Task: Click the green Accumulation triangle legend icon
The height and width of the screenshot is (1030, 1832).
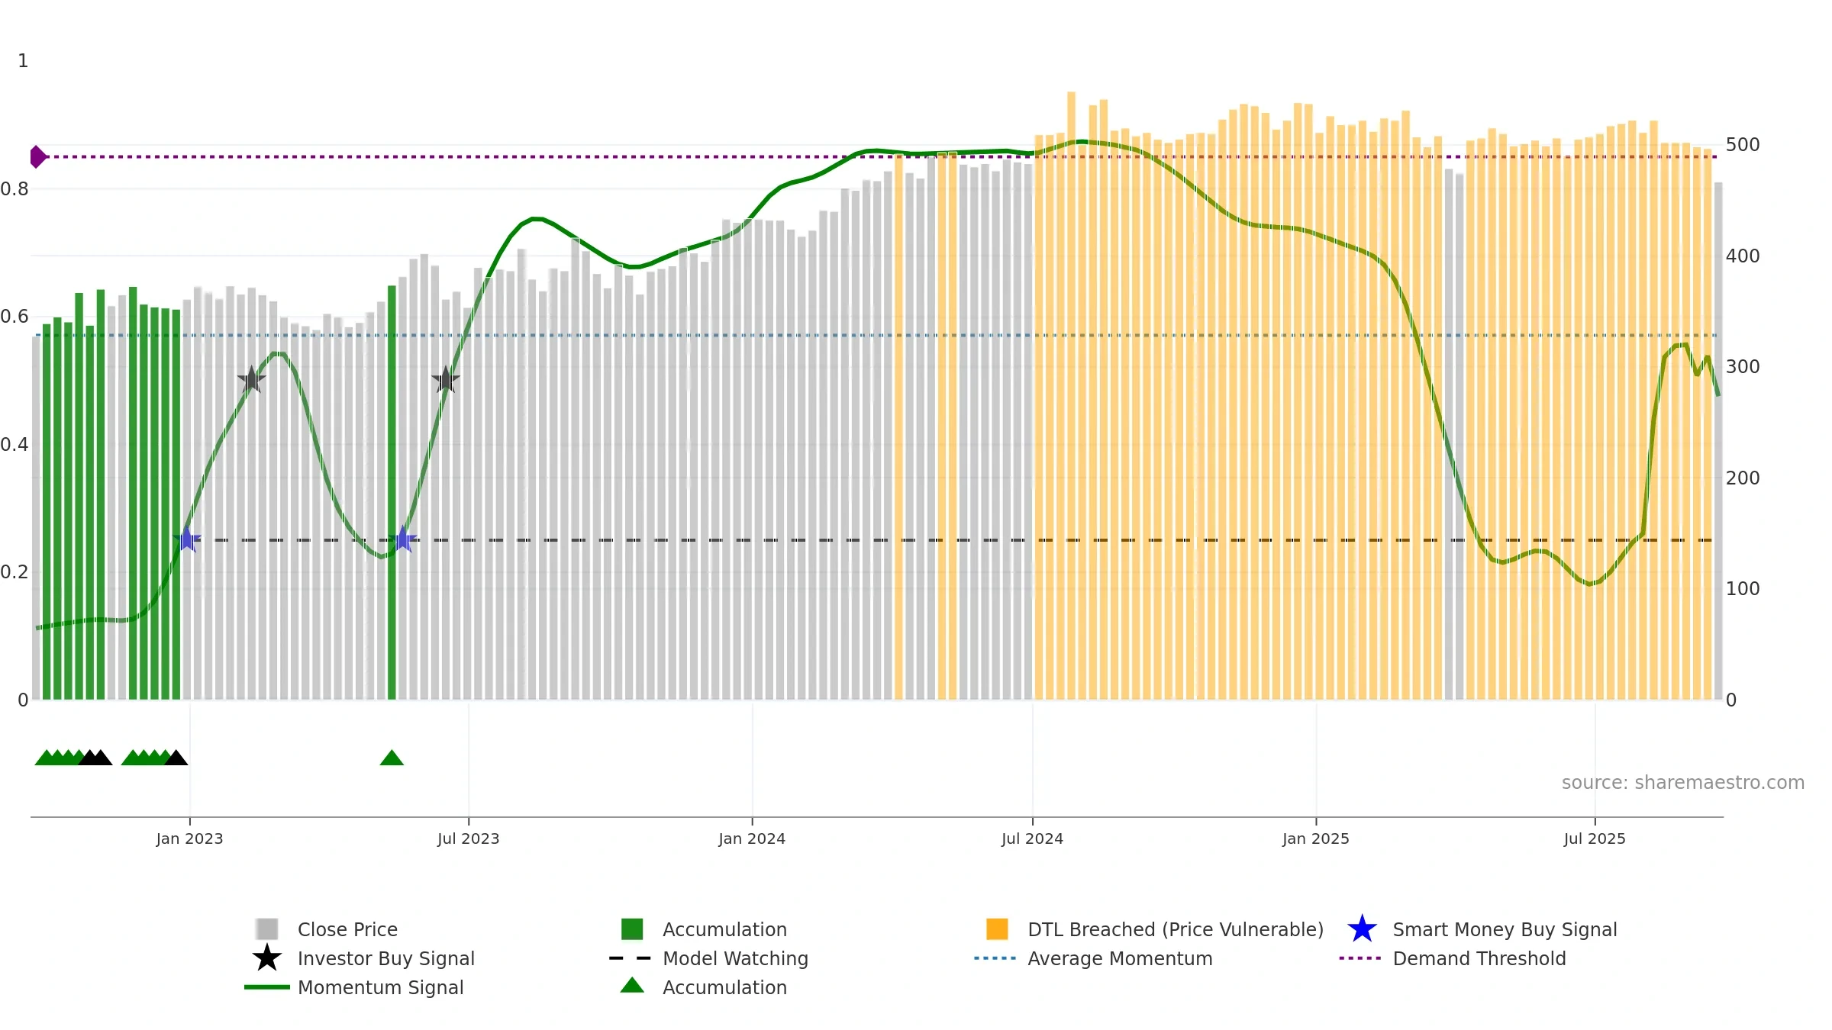Action: pyautogui.click(x=632, y=986)
